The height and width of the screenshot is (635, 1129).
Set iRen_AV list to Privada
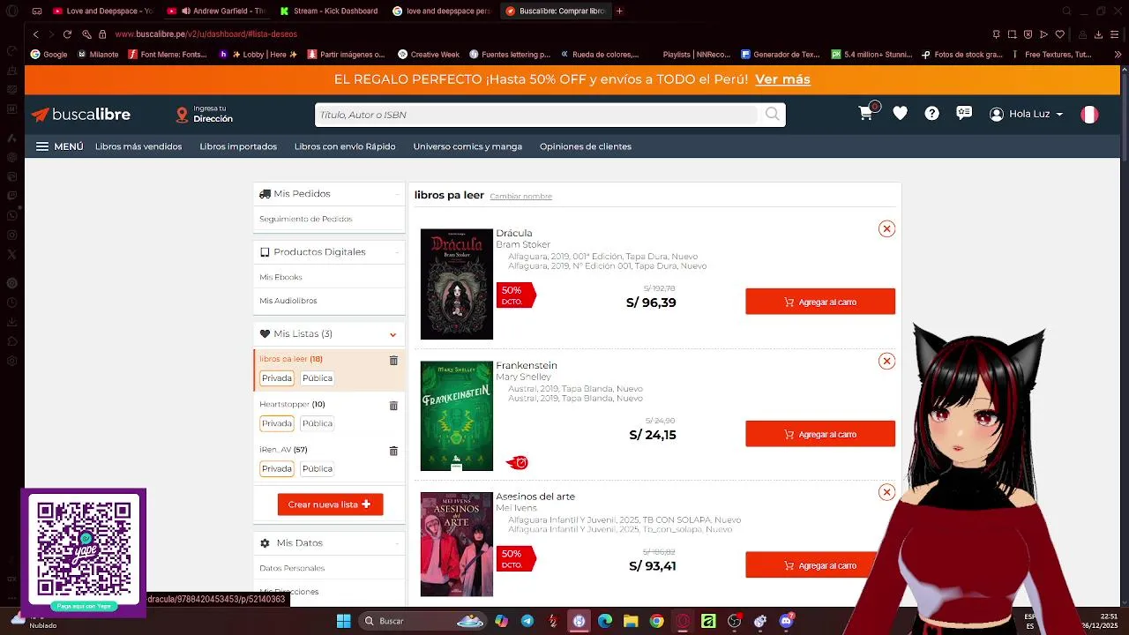click(x=276, y=469)
